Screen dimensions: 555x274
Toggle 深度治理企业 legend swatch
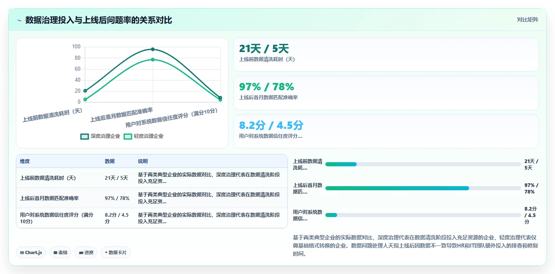point(85,136)
